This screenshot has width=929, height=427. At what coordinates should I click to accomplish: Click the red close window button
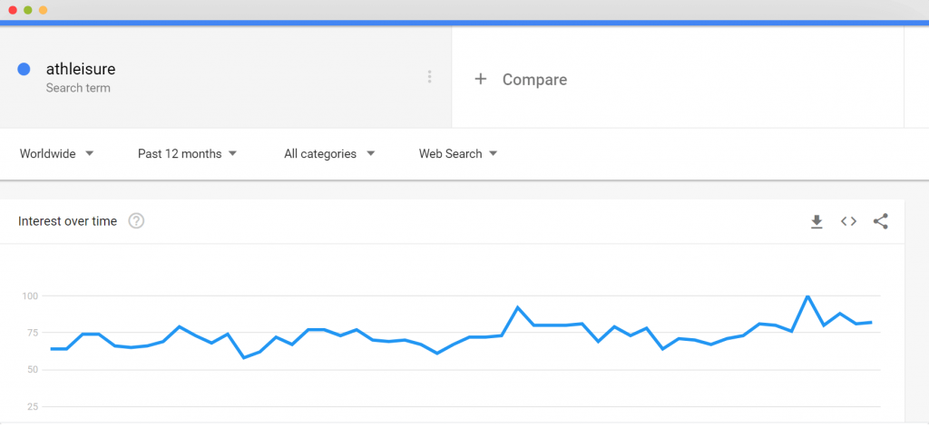13,10
